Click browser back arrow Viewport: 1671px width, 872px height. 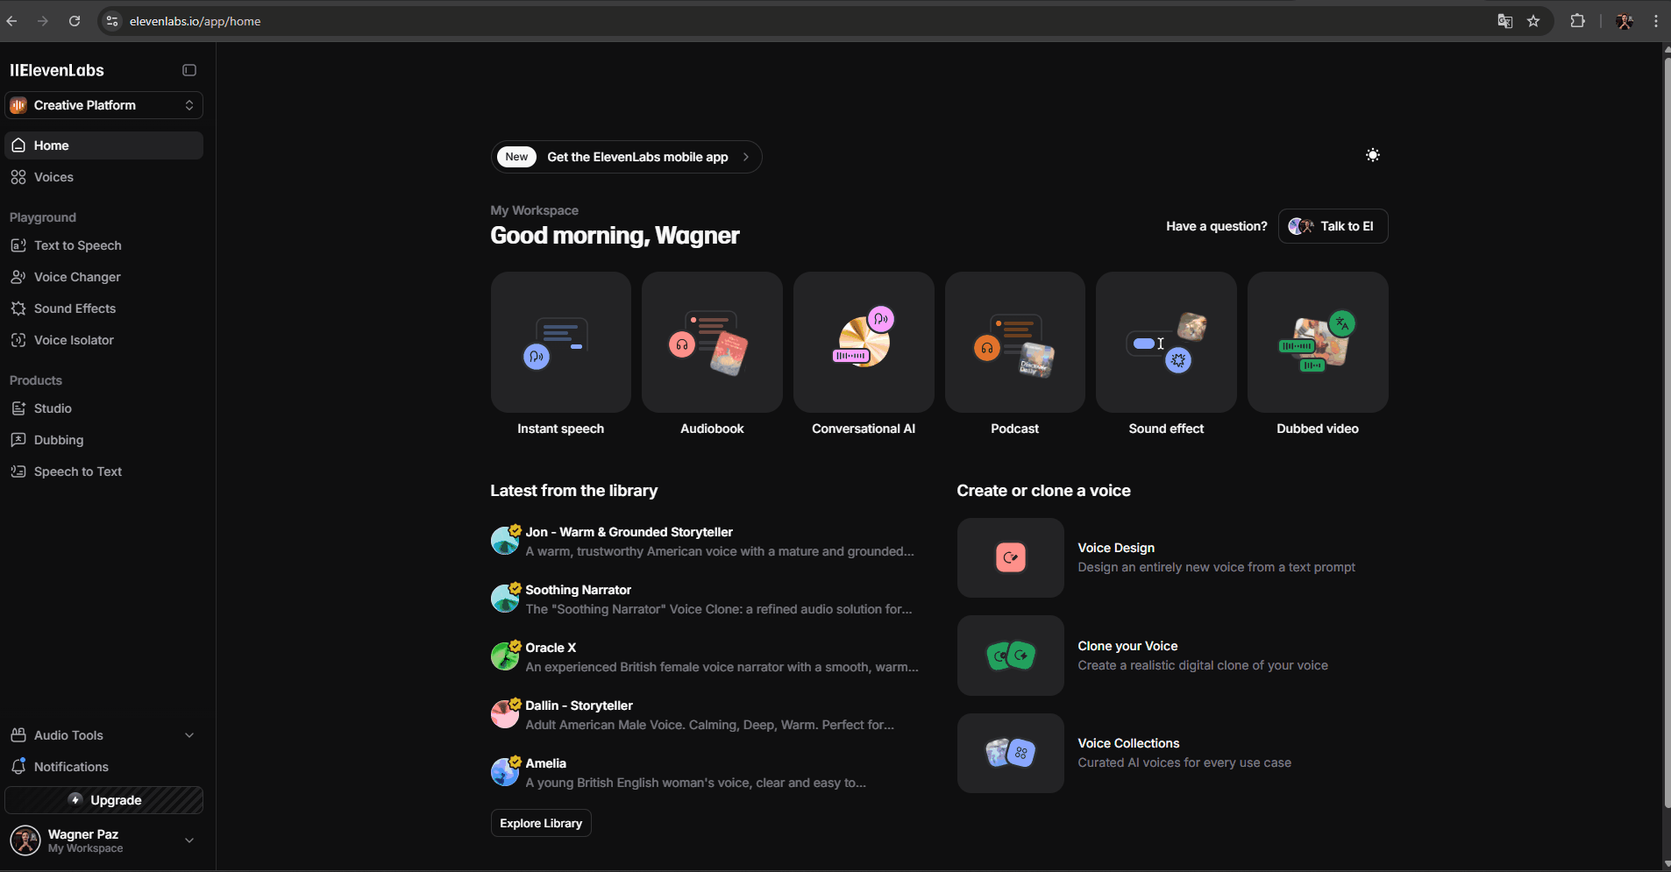pos(11,21)
